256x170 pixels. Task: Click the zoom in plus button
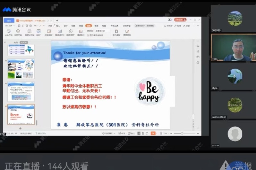198,133
